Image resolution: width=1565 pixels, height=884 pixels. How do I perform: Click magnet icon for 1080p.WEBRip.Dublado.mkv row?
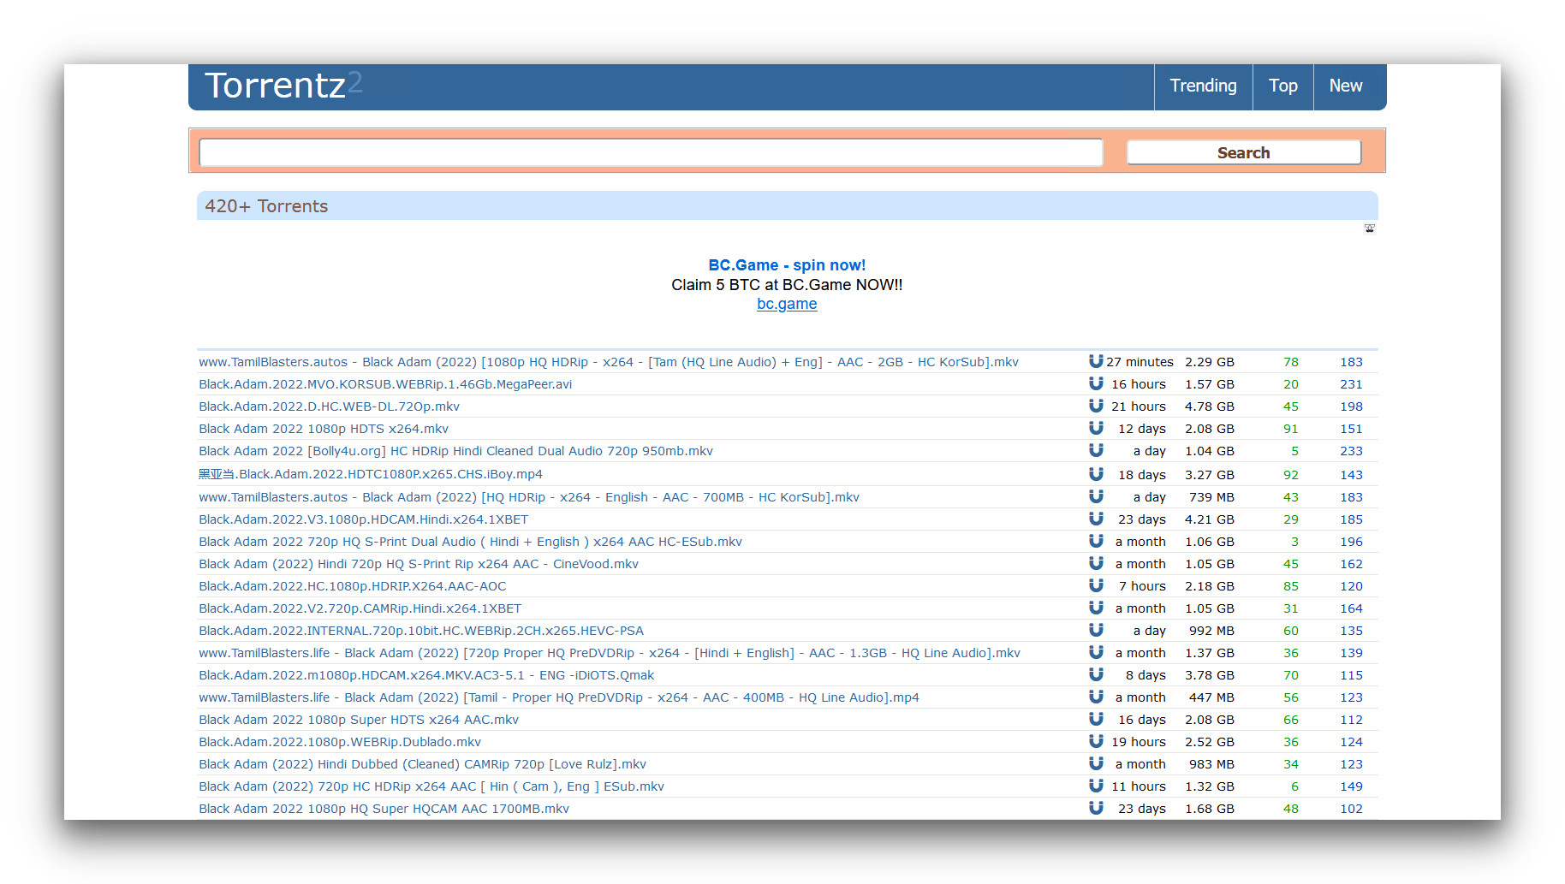point(1096,741)
